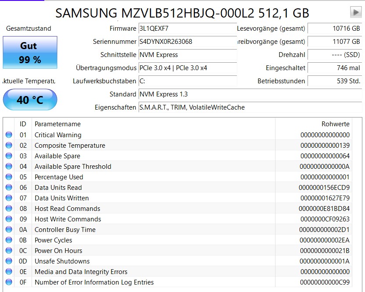Click the status icon for Controller Busy Time

pyautogui.click(x=9, y=229)
